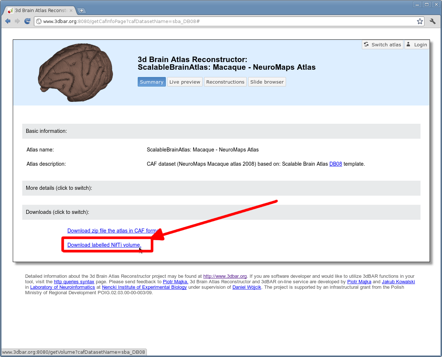This screenshot has height=357, width=442.
Task: Click the Download labelled NifTi volume link
Action: [x=104, y=245]
